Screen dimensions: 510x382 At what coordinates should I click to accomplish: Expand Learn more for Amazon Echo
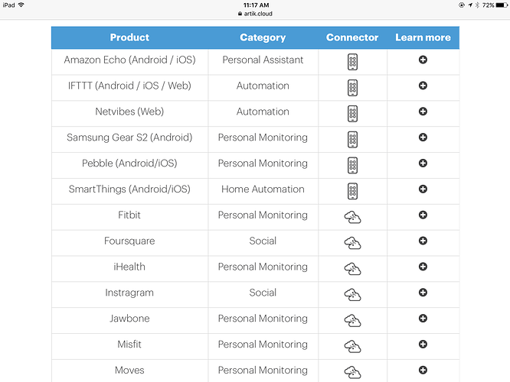pyautogui.click(x=423, y=60)
